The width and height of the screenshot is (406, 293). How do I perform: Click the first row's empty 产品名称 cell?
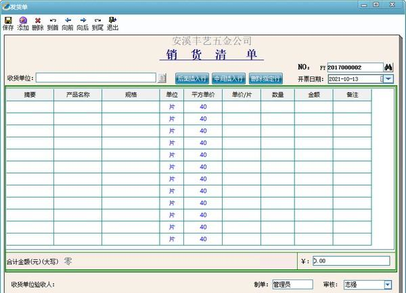[x=78, y=107]
